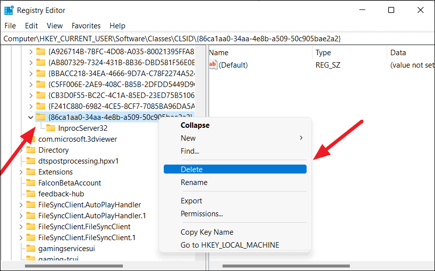Click the folder icon of {F241C880-6982-4CE5 key
This screenshot has height=271, width=435.
click(x=41, y=106)
